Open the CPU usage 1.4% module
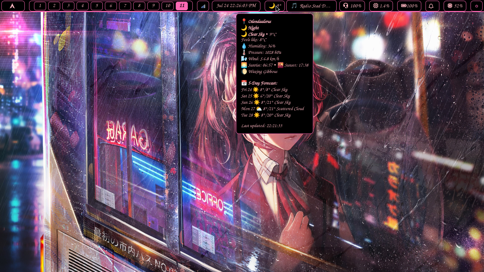The image size is (484, 272). point(381,6)
